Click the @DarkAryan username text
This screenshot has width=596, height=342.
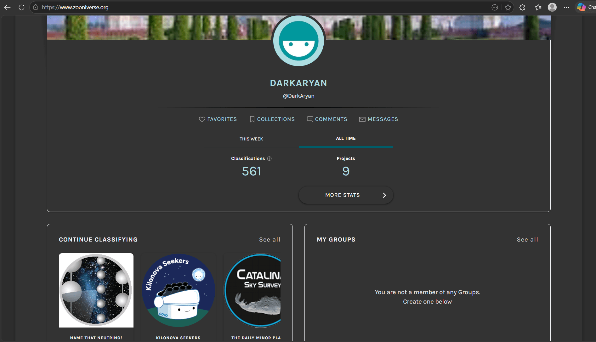click(298, 96)
